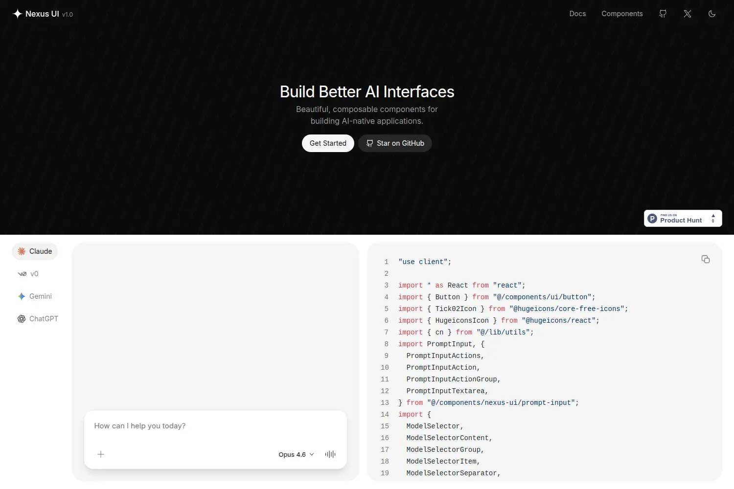Click the line 'ModelSelectorGroup,'
The height and width of the screenshot is (489, 734).
pyautogui.click(x=445, y=449)
